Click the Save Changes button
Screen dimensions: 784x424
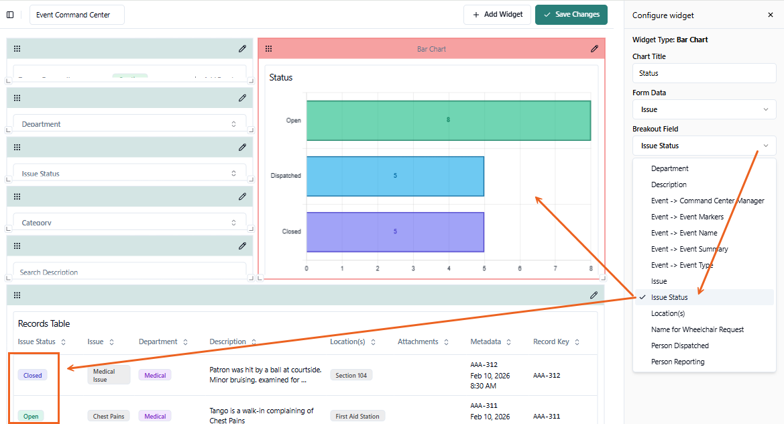point(571,15)
